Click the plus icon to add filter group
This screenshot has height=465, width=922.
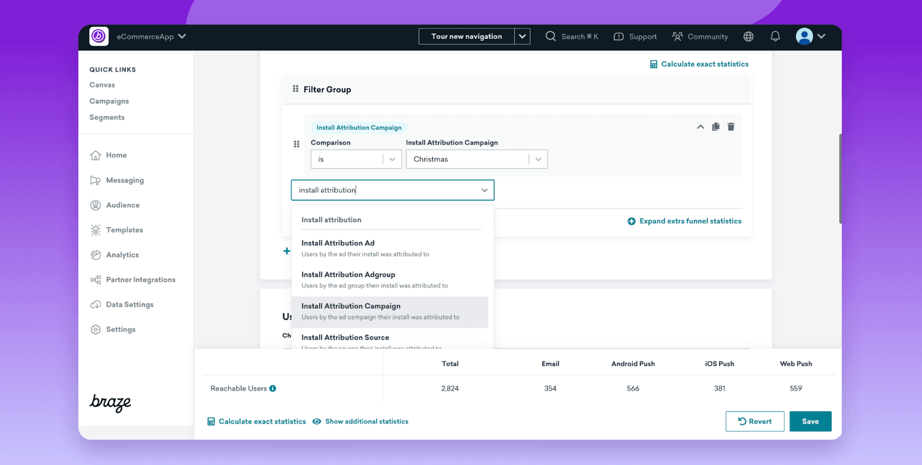point(287,251)
